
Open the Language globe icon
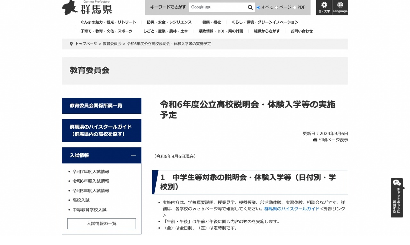(340, 6)
